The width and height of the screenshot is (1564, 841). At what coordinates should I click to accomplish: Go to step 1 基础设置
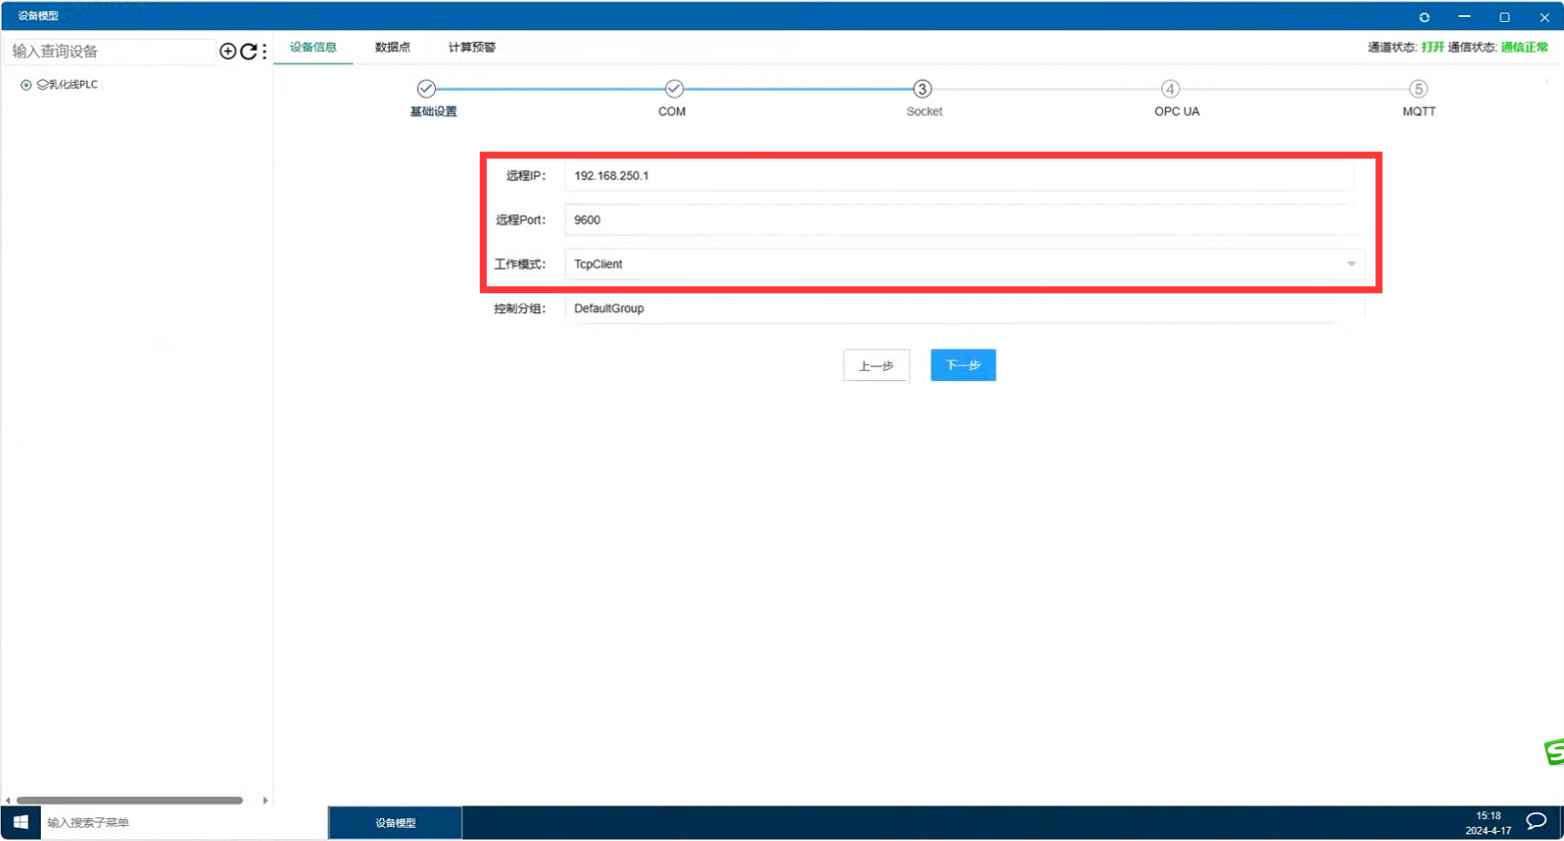[x=426, y=89]
